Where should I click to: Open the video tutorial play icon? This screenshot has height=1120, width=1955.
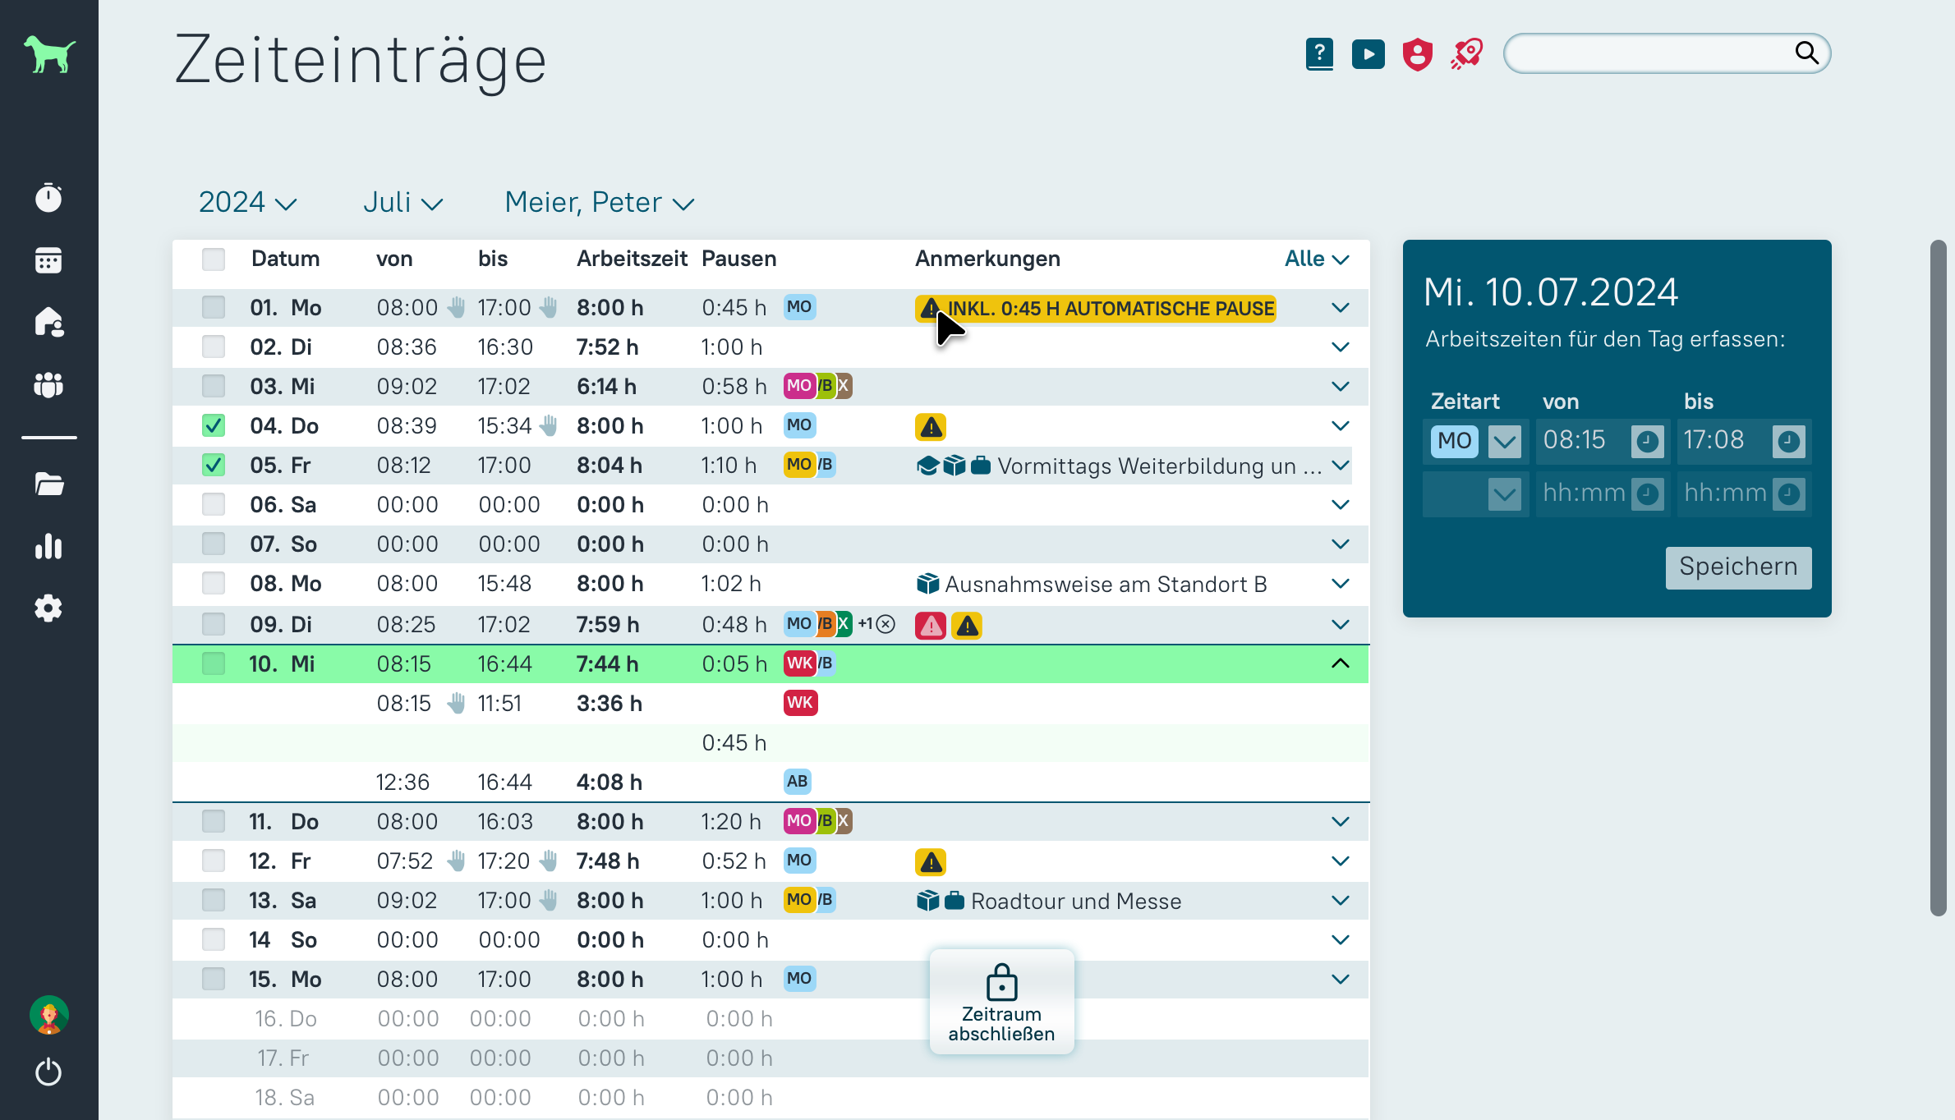coord(1368,54)
